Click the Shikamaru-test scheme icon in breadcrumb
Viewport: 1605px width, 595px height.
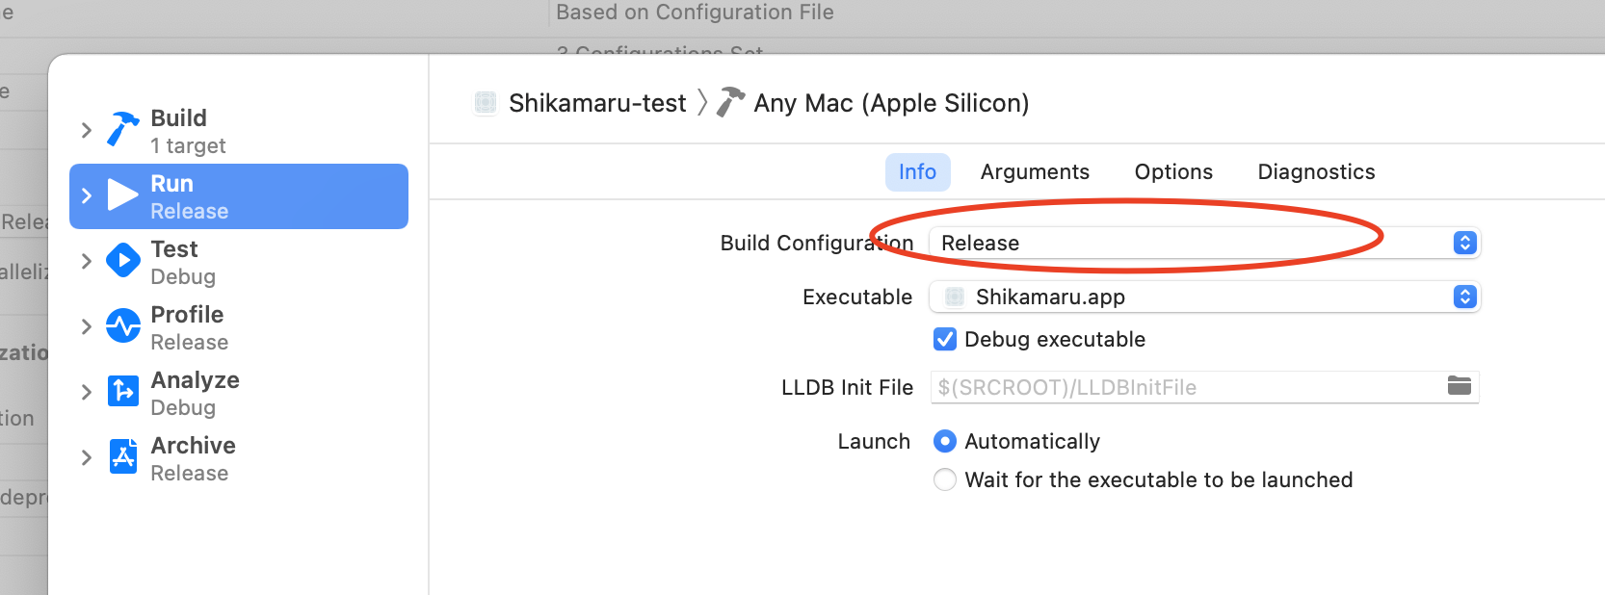pyautogui.click(x=486, y=103)
